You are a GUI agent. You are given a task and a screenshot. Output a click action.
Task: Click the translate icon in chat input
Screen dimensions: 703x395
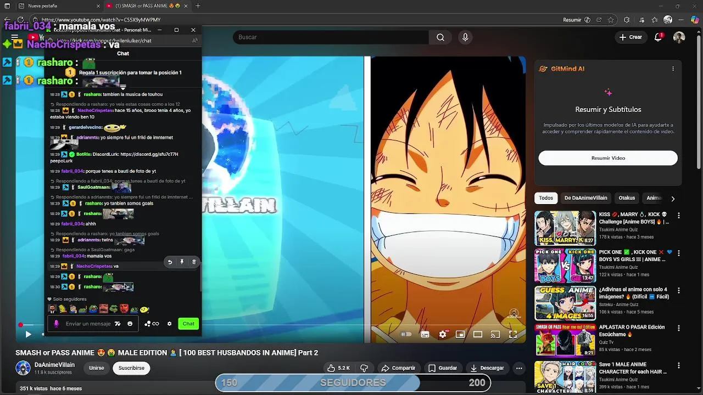pos(117,324)
